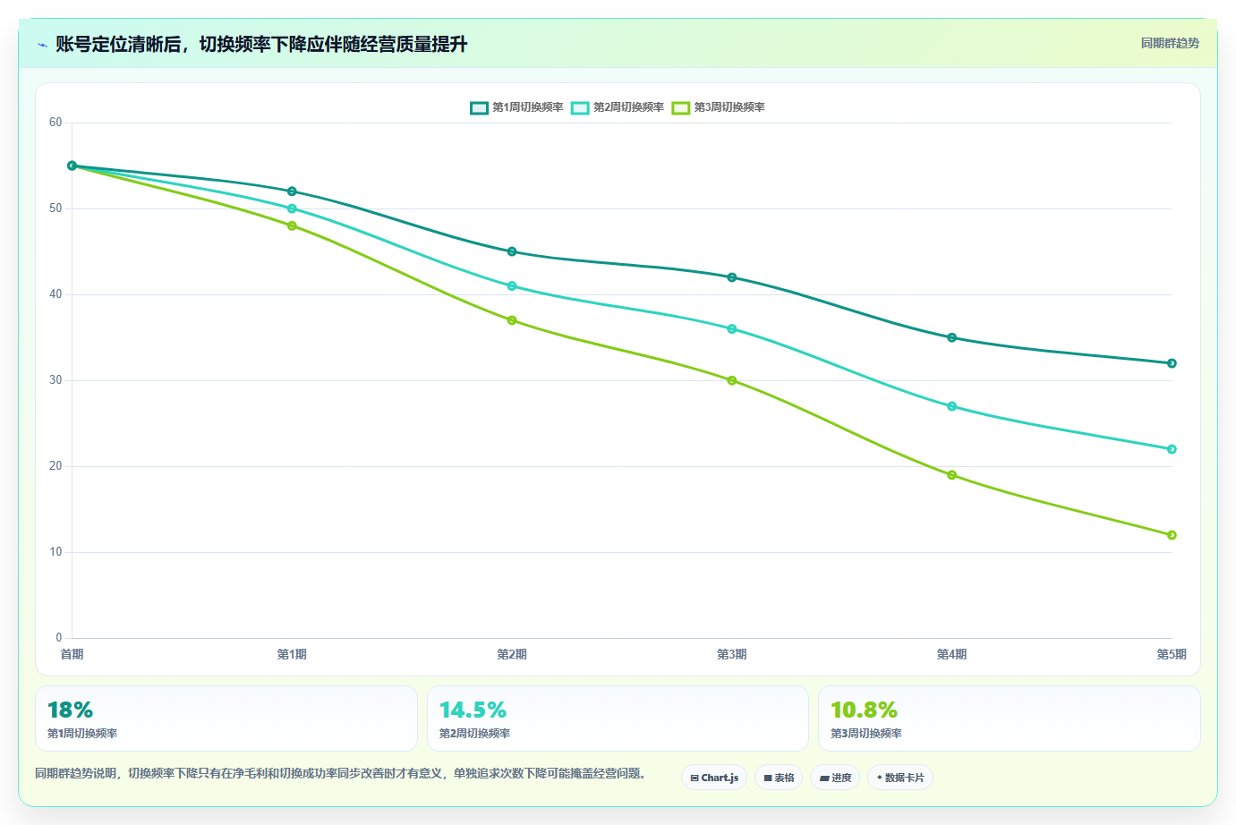Open the 10.8% 第3周切换频率 card
The width and height of the screenshot is (1236, 825).
[1010, 719]
